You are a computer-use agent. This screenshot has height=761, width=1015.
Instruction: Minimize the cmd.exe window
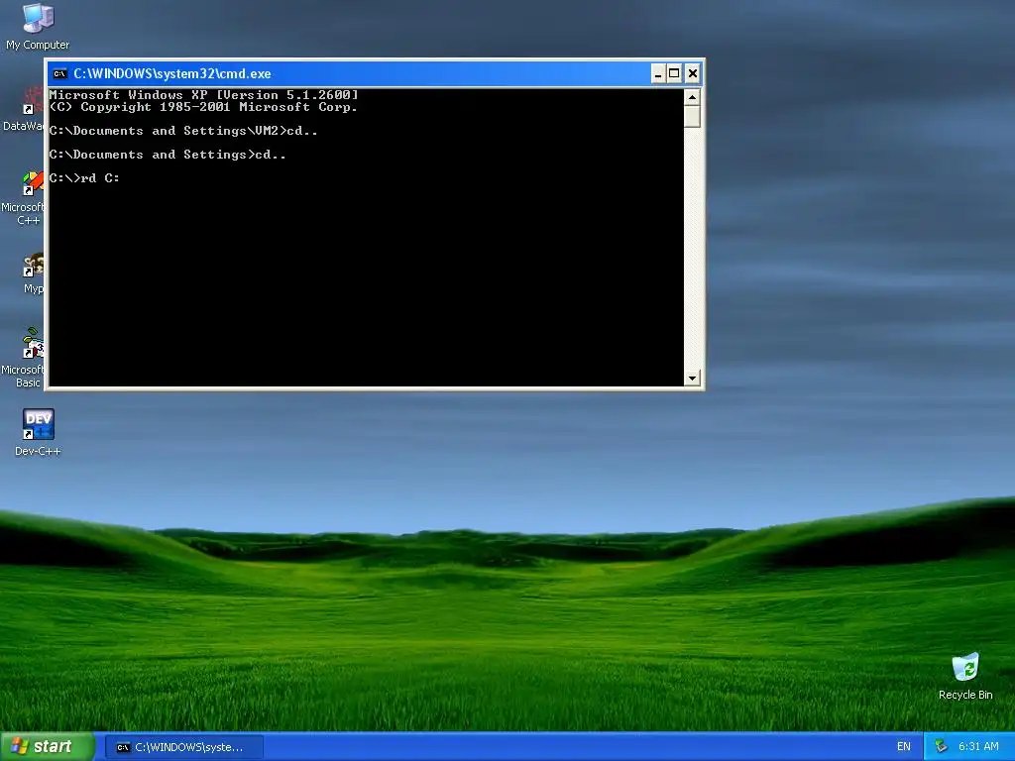(658, 73)
